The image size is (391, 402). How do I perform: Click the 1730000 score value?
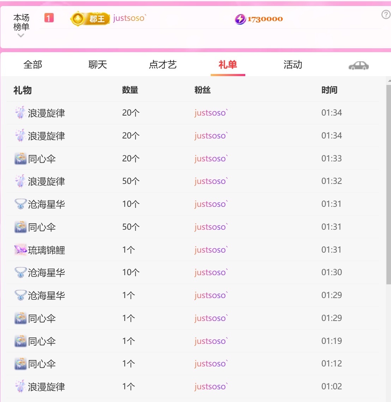(265, 19)
